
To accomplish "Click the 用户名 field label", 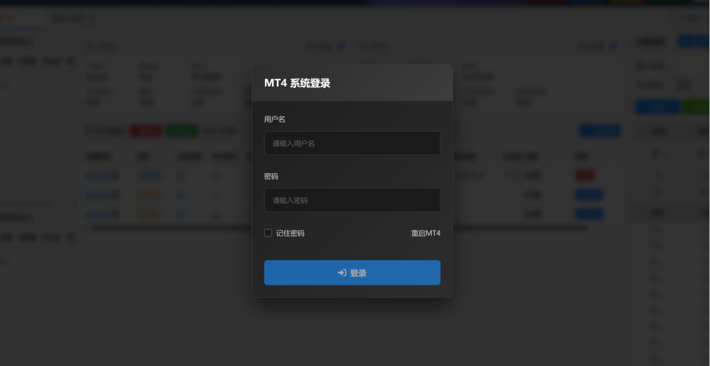I will point(274,119).
